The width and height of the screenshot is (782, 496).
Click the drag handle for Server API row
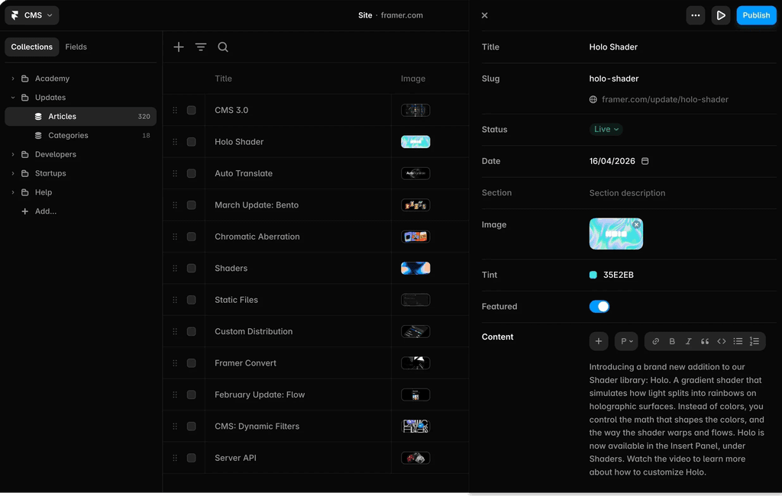(175, 458)
